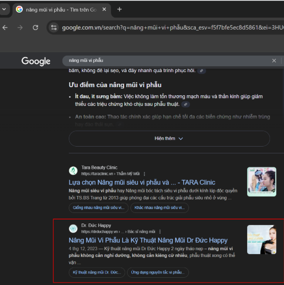Clear the search box with X icon
Viewport: 284px width, 285px height.
point(274,60)
